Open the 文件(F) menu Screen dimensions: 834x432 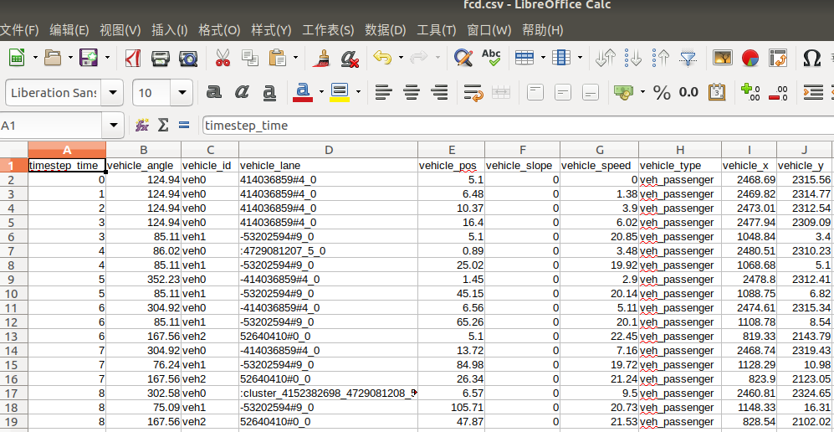click(20, 30)
